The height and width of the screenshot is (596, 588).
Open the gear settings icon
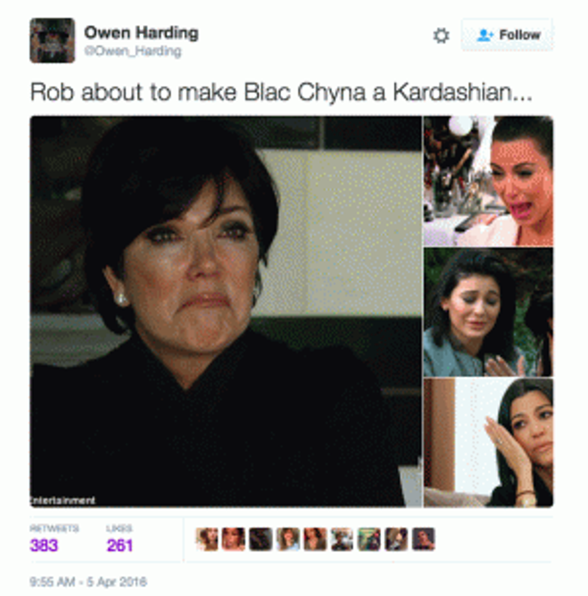coord(441,35)
